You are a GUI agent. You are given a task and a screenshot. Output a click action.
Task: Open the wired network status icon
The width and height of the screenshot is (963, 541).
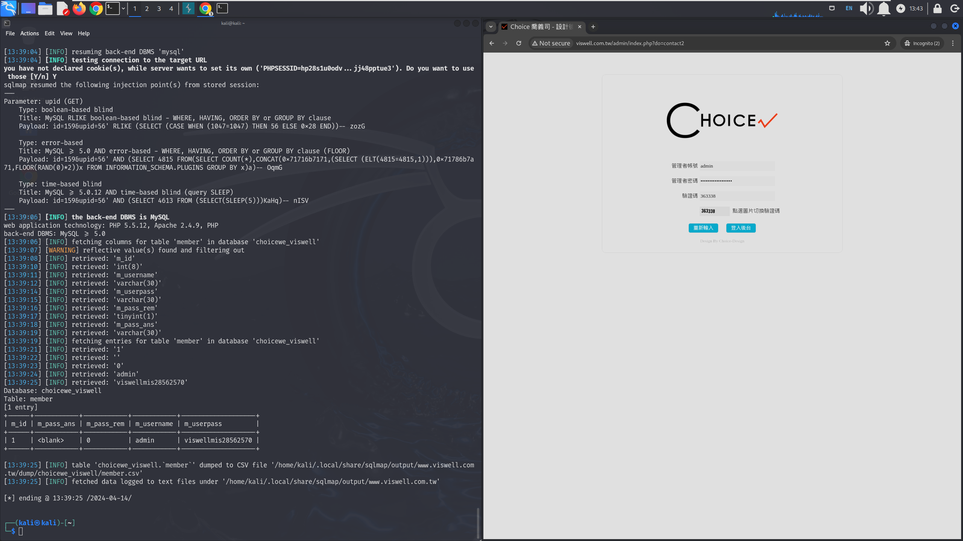[832, 8]
